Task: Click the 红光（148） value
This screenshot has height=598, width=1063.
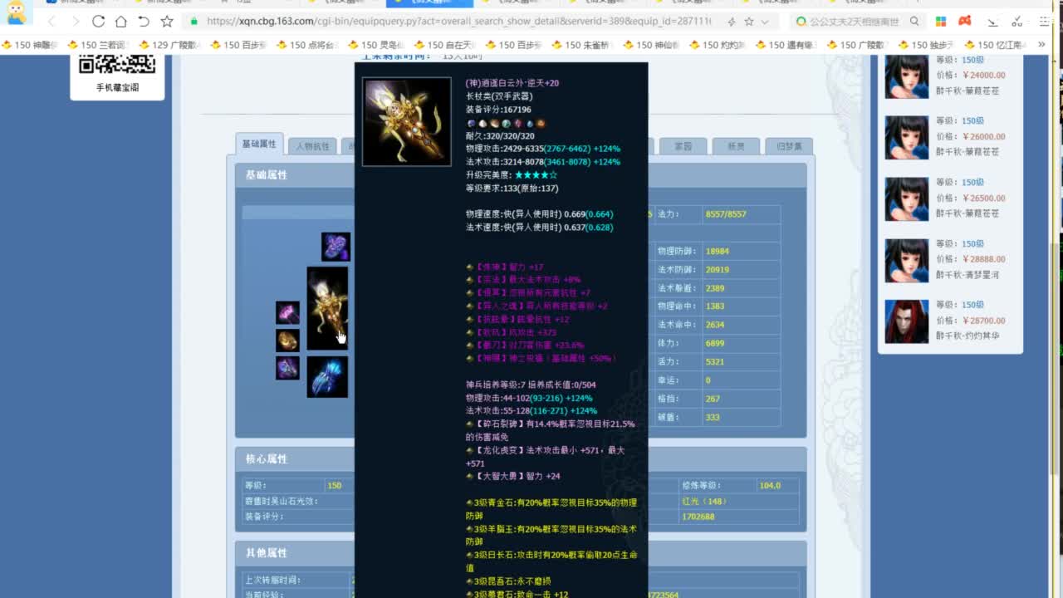Action: point(704,501)
